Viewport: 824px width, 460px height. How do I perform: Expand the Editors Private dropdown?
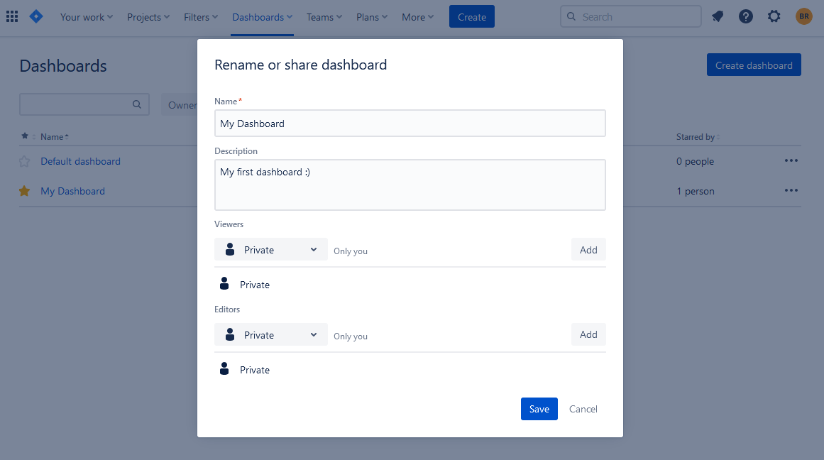(271, 335)
